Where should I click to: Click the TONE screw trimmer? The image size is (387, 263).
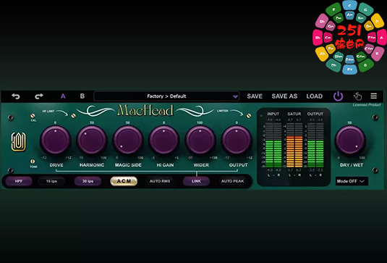click(33, 162)
